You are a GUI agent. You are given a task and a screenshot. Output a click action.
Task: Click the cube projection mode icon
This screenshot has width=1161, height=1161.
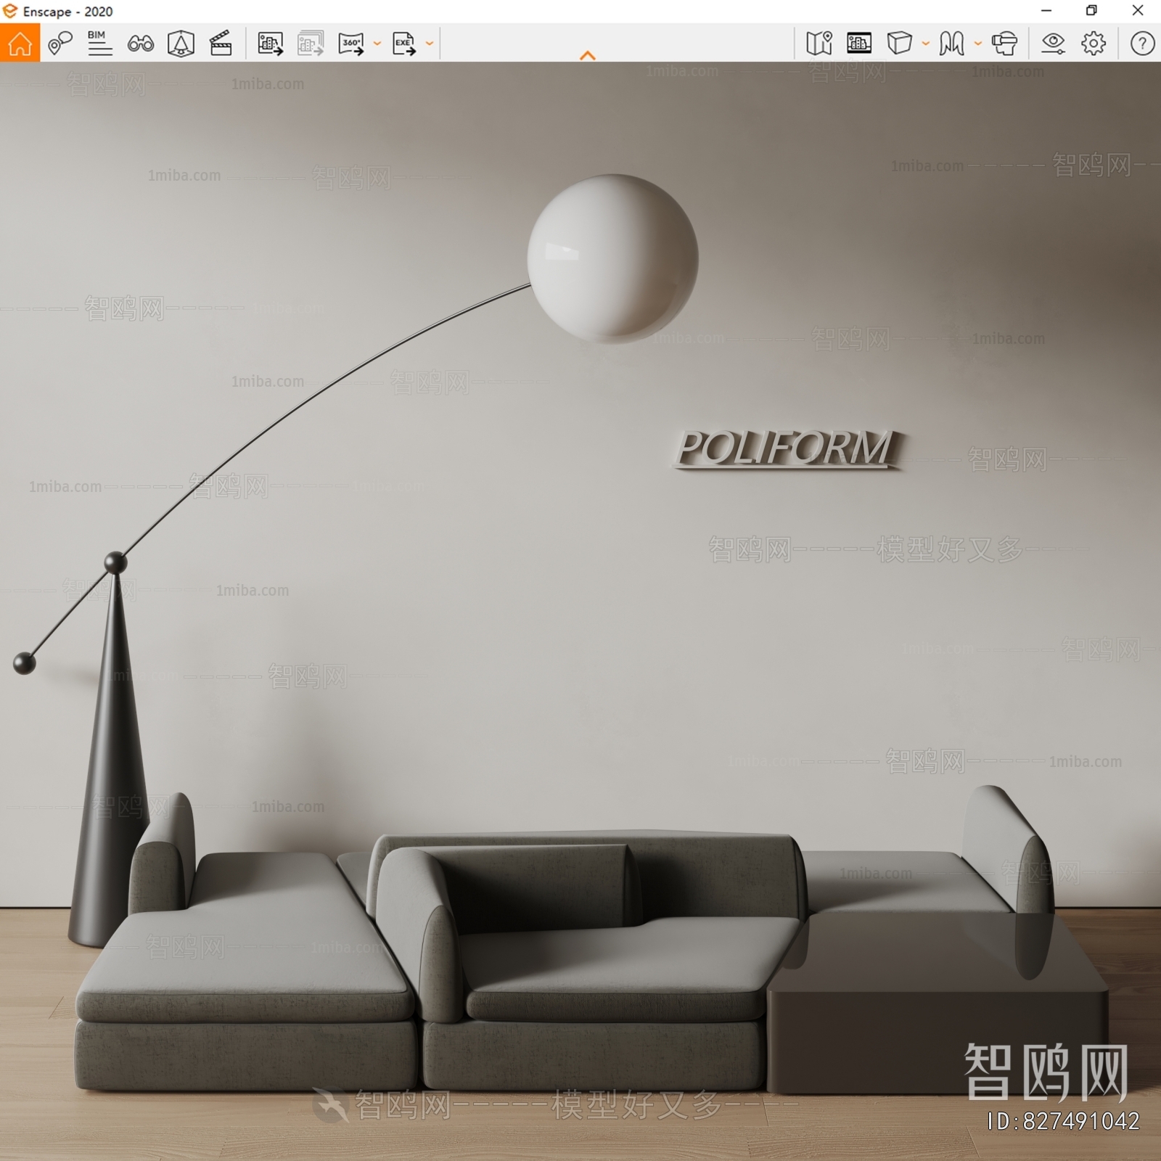coord(899,44)
